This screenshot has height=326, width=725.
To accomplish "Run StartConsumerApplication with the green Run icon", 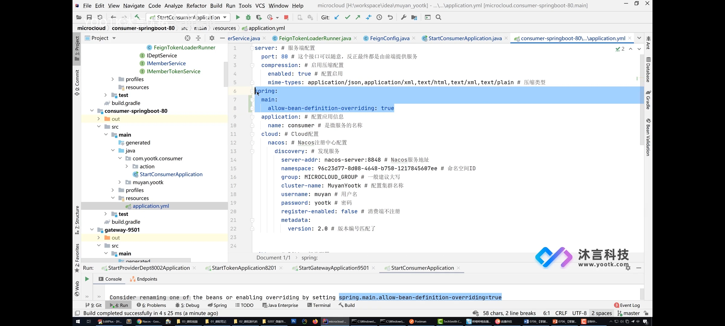I will pyautogui.click(x=238, y=18).
